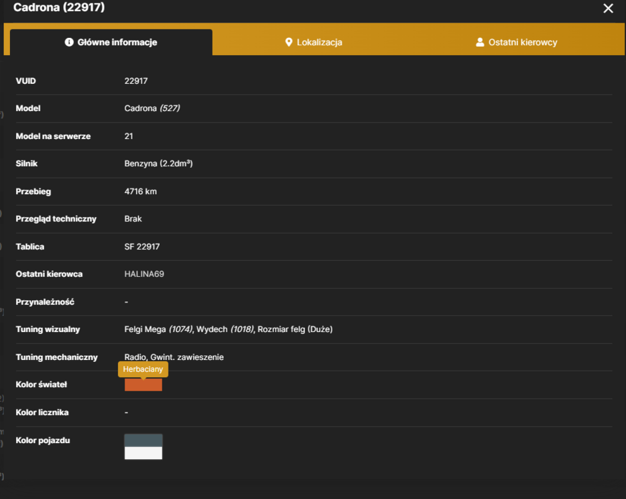Select the VUID value 22917

point(136,81)
